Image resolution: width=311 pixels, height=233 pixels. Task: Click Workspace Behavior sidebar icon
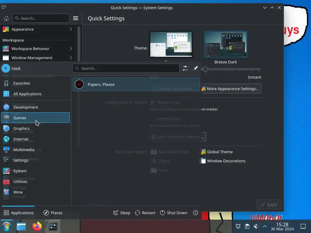(x=5, y=49)
